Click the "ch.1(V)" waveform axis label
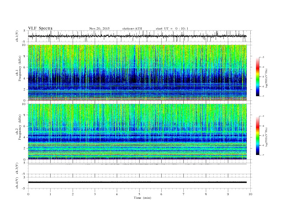 (17, 37)
